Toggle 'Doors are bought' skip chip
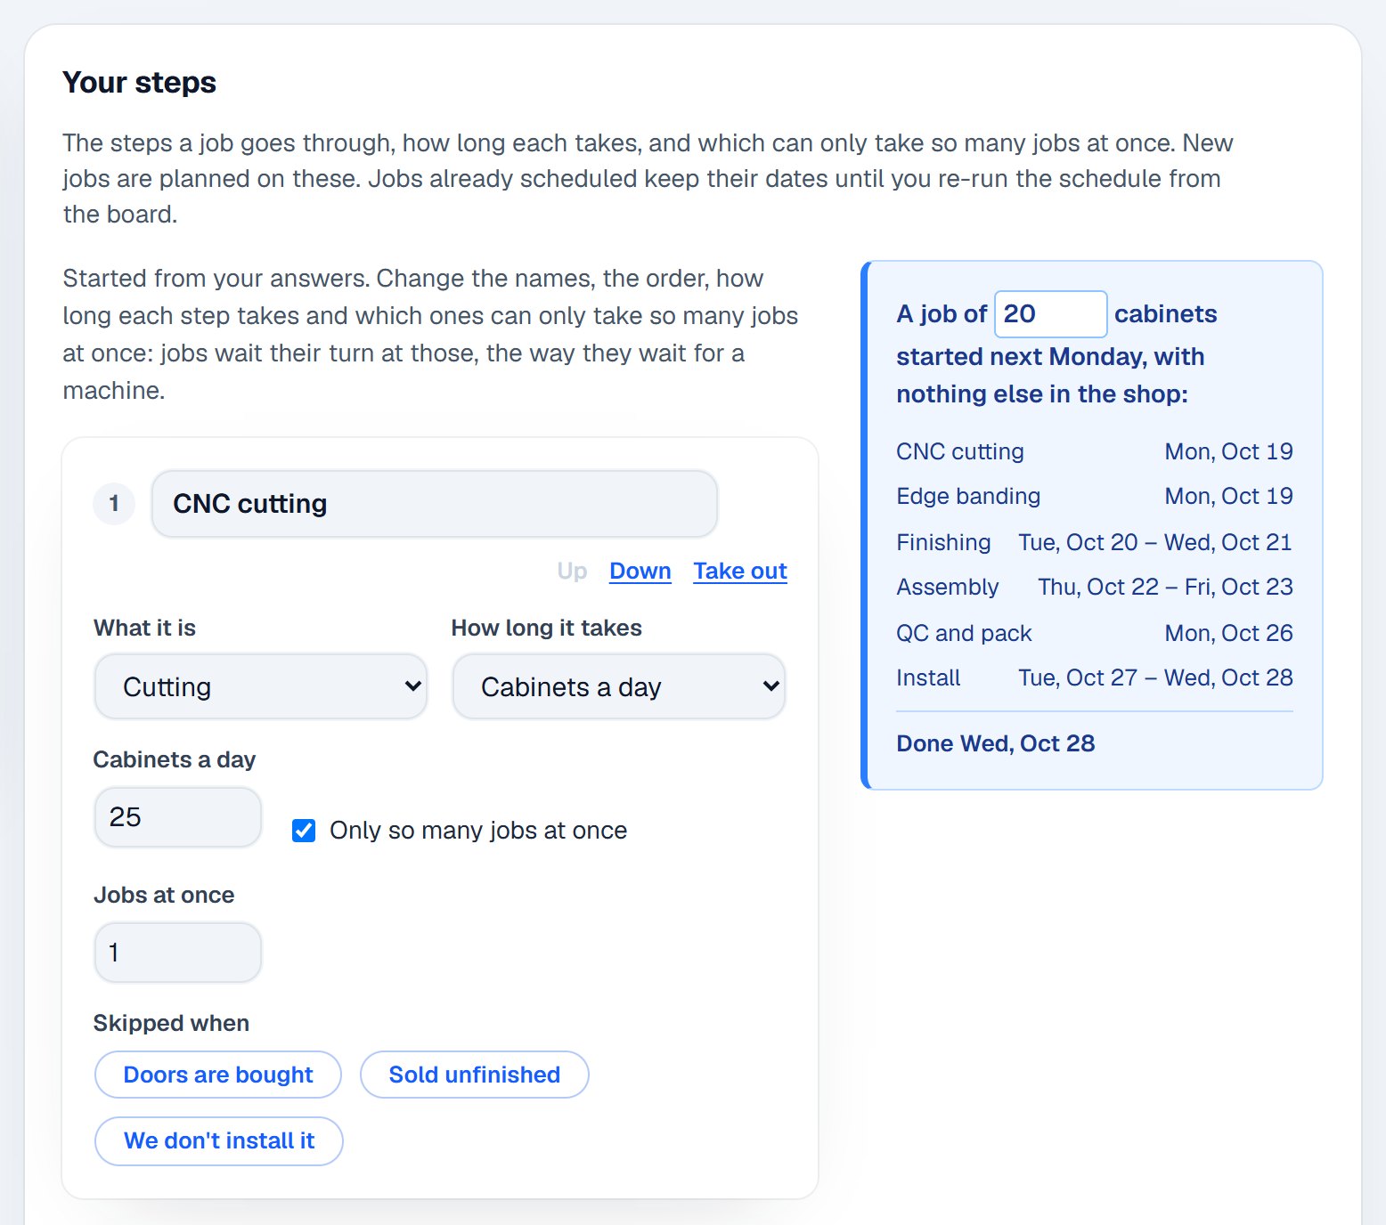This screenshot has height=1225, width=1386. click(x=218, y=1075)
